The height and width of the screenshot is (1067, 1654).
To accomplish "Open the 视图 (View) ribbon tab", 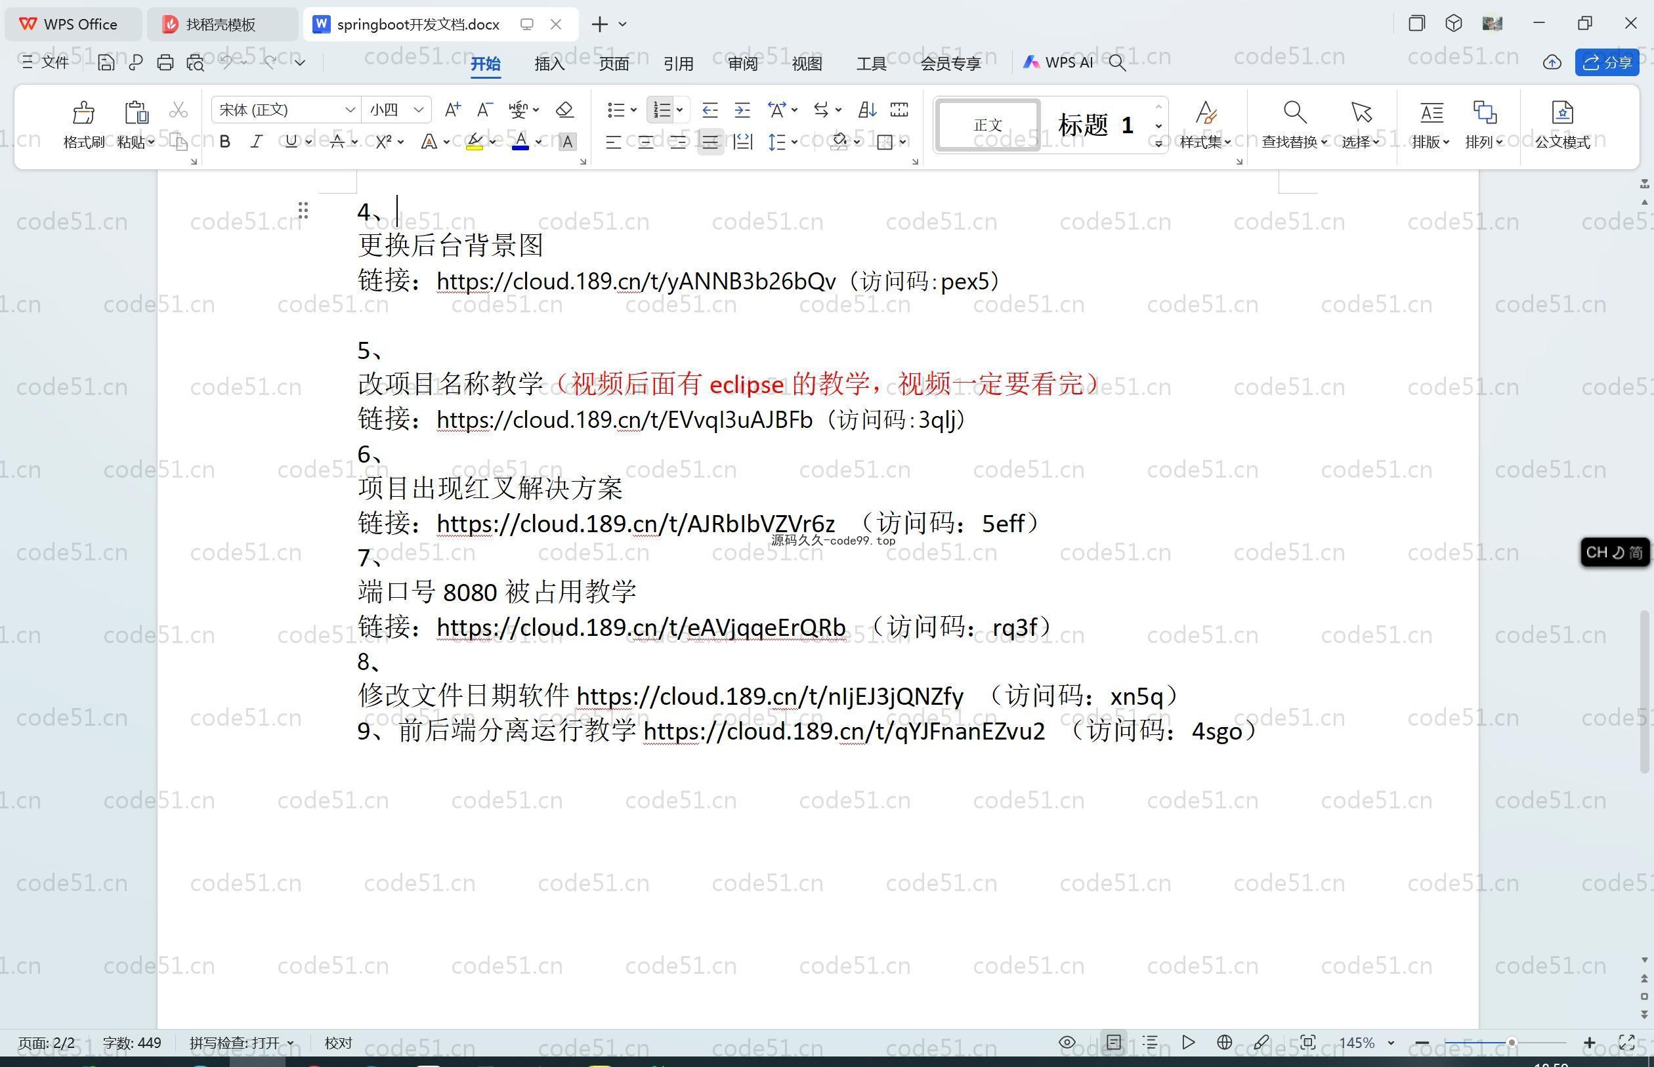I will pos(807,63).
